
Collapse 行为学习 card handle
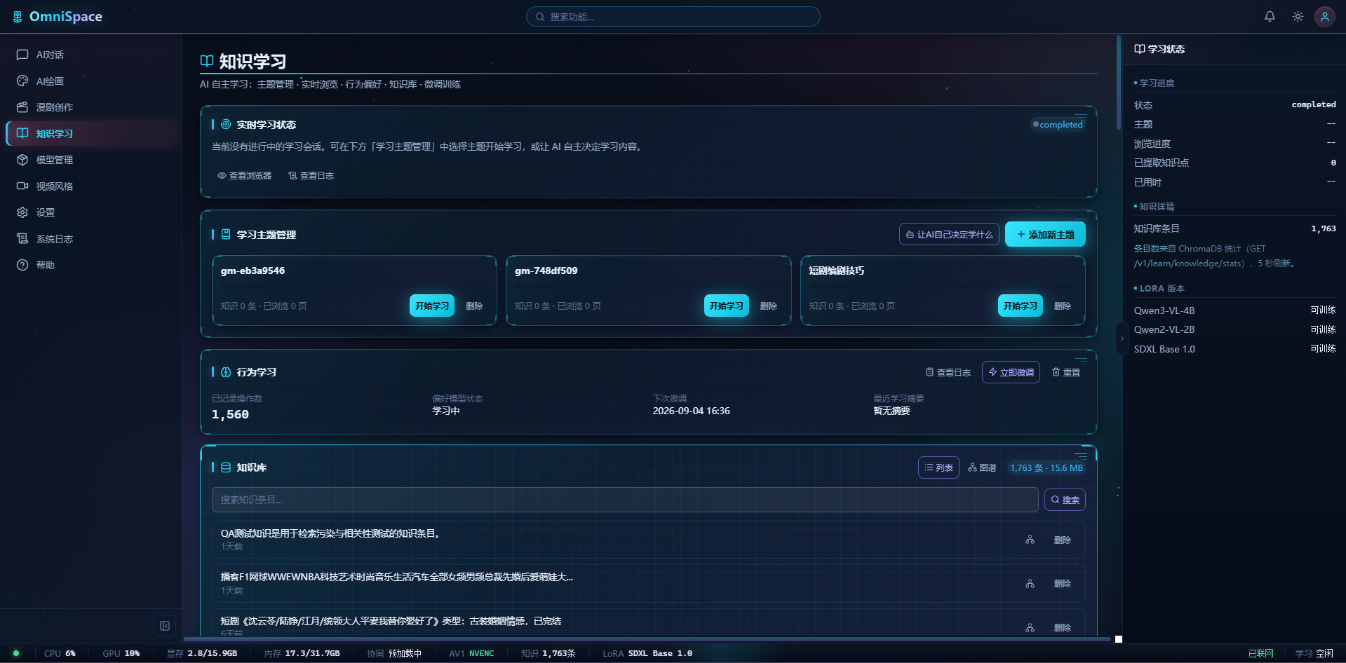[x=1081, y=360]
